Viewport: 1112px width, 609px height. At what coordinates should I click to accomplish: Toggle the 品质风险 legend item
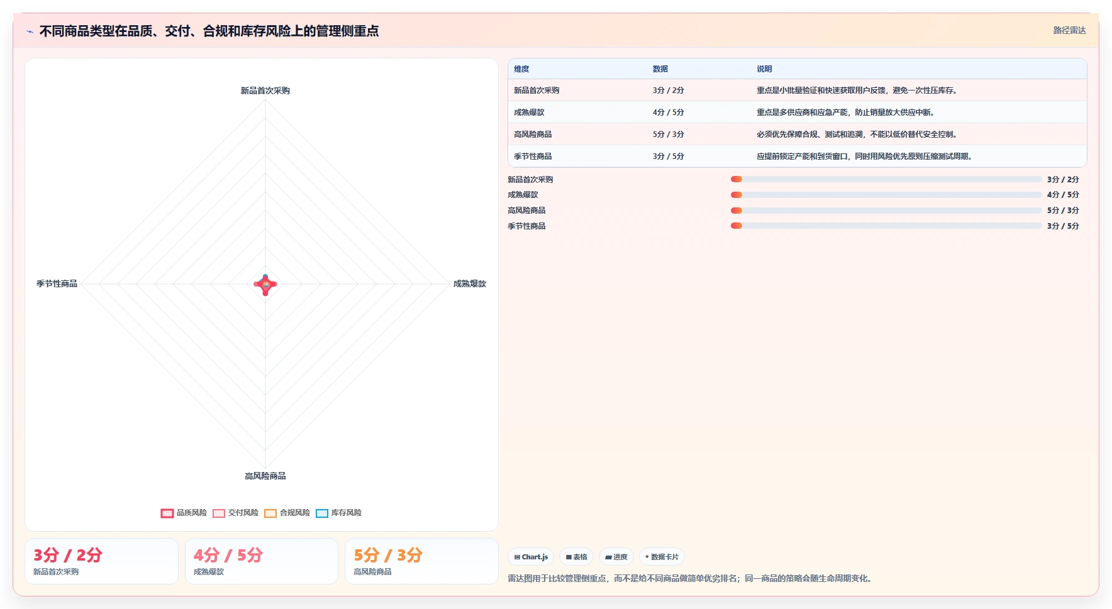coord(184,513)
